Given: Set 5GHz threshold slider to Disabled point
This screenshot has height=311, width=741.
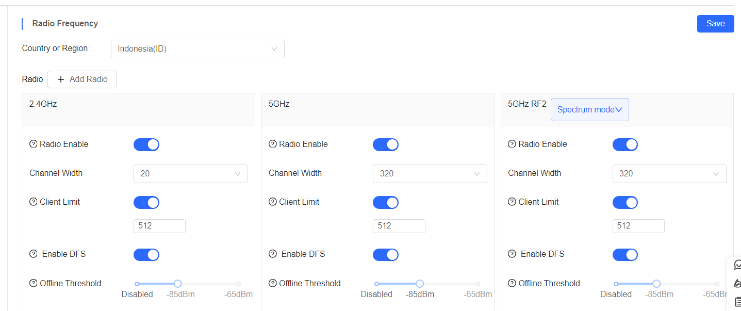Looking at the screenshot, I should pyautogui.click(x=376, y=284).
